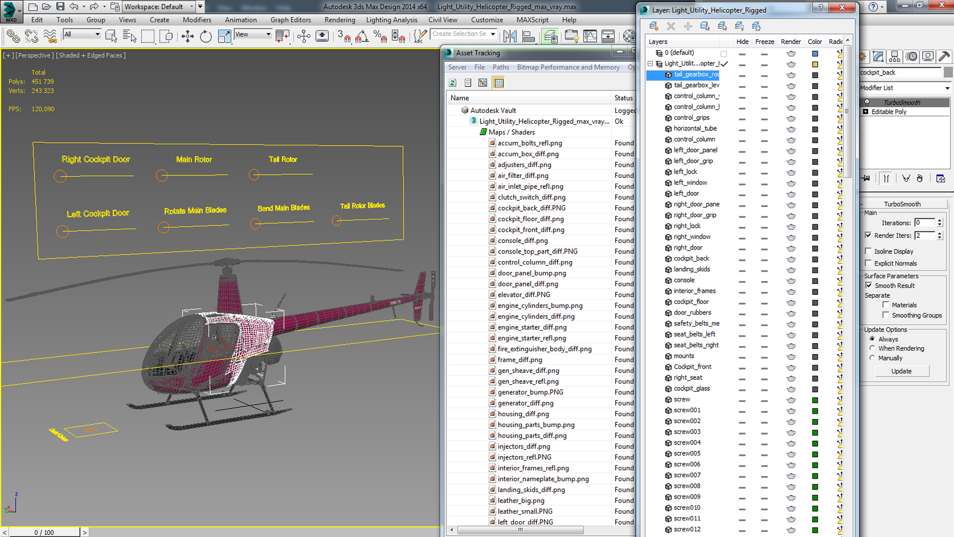Check Separate by Smoothing Groups checkbox
The image size is (954, 537).
click(885, 315)
